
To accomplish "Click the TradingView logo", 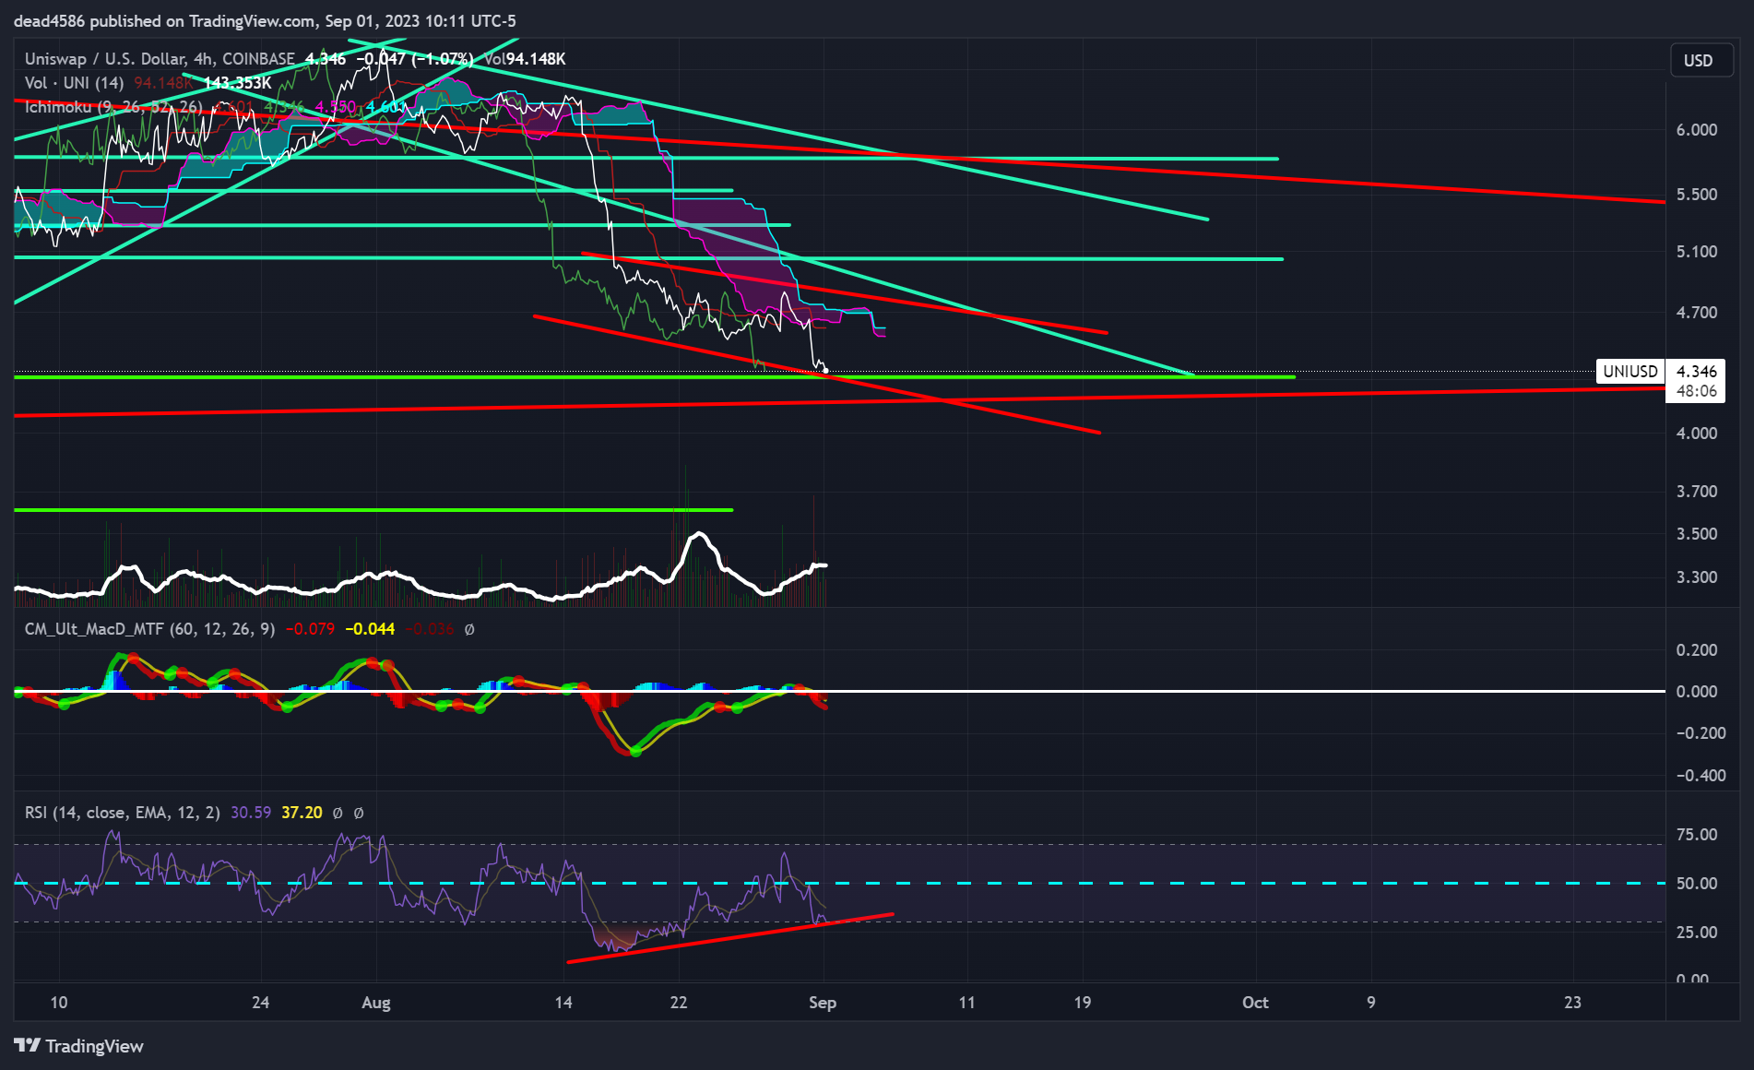I will pos(79,1046).
